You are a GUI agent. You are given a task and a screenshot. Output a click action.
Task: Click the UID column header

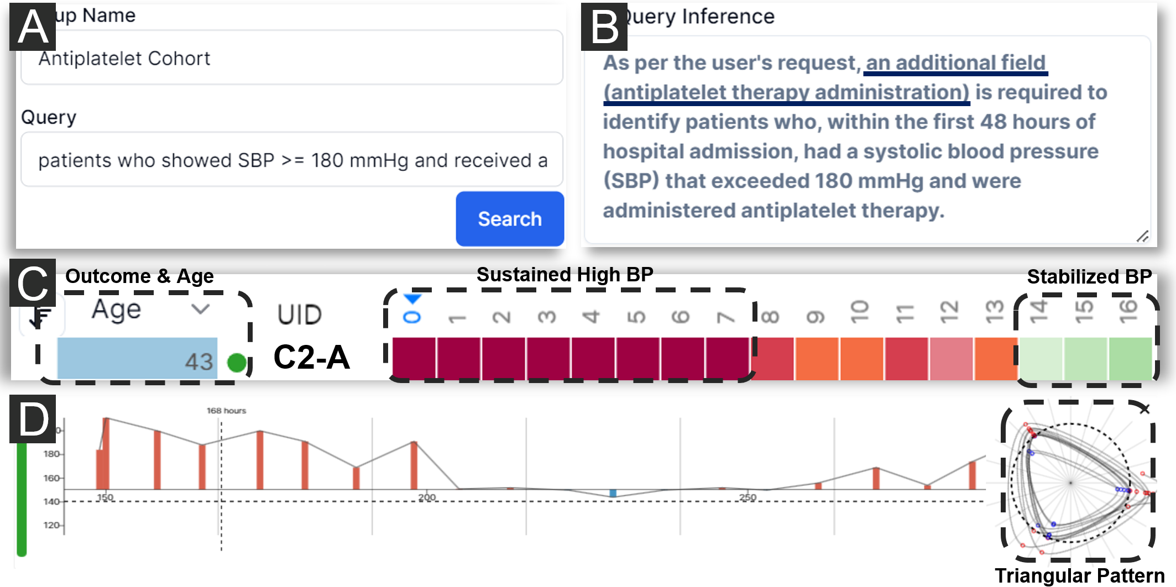(299, 315)
